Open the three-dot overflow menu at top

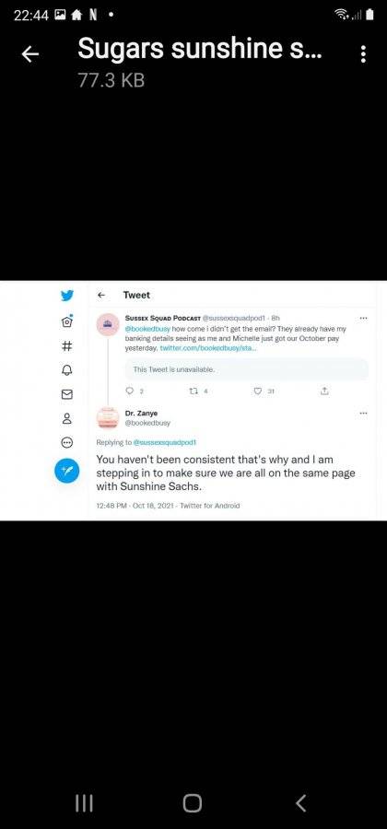pyautogui.click(x=363, y=54)
